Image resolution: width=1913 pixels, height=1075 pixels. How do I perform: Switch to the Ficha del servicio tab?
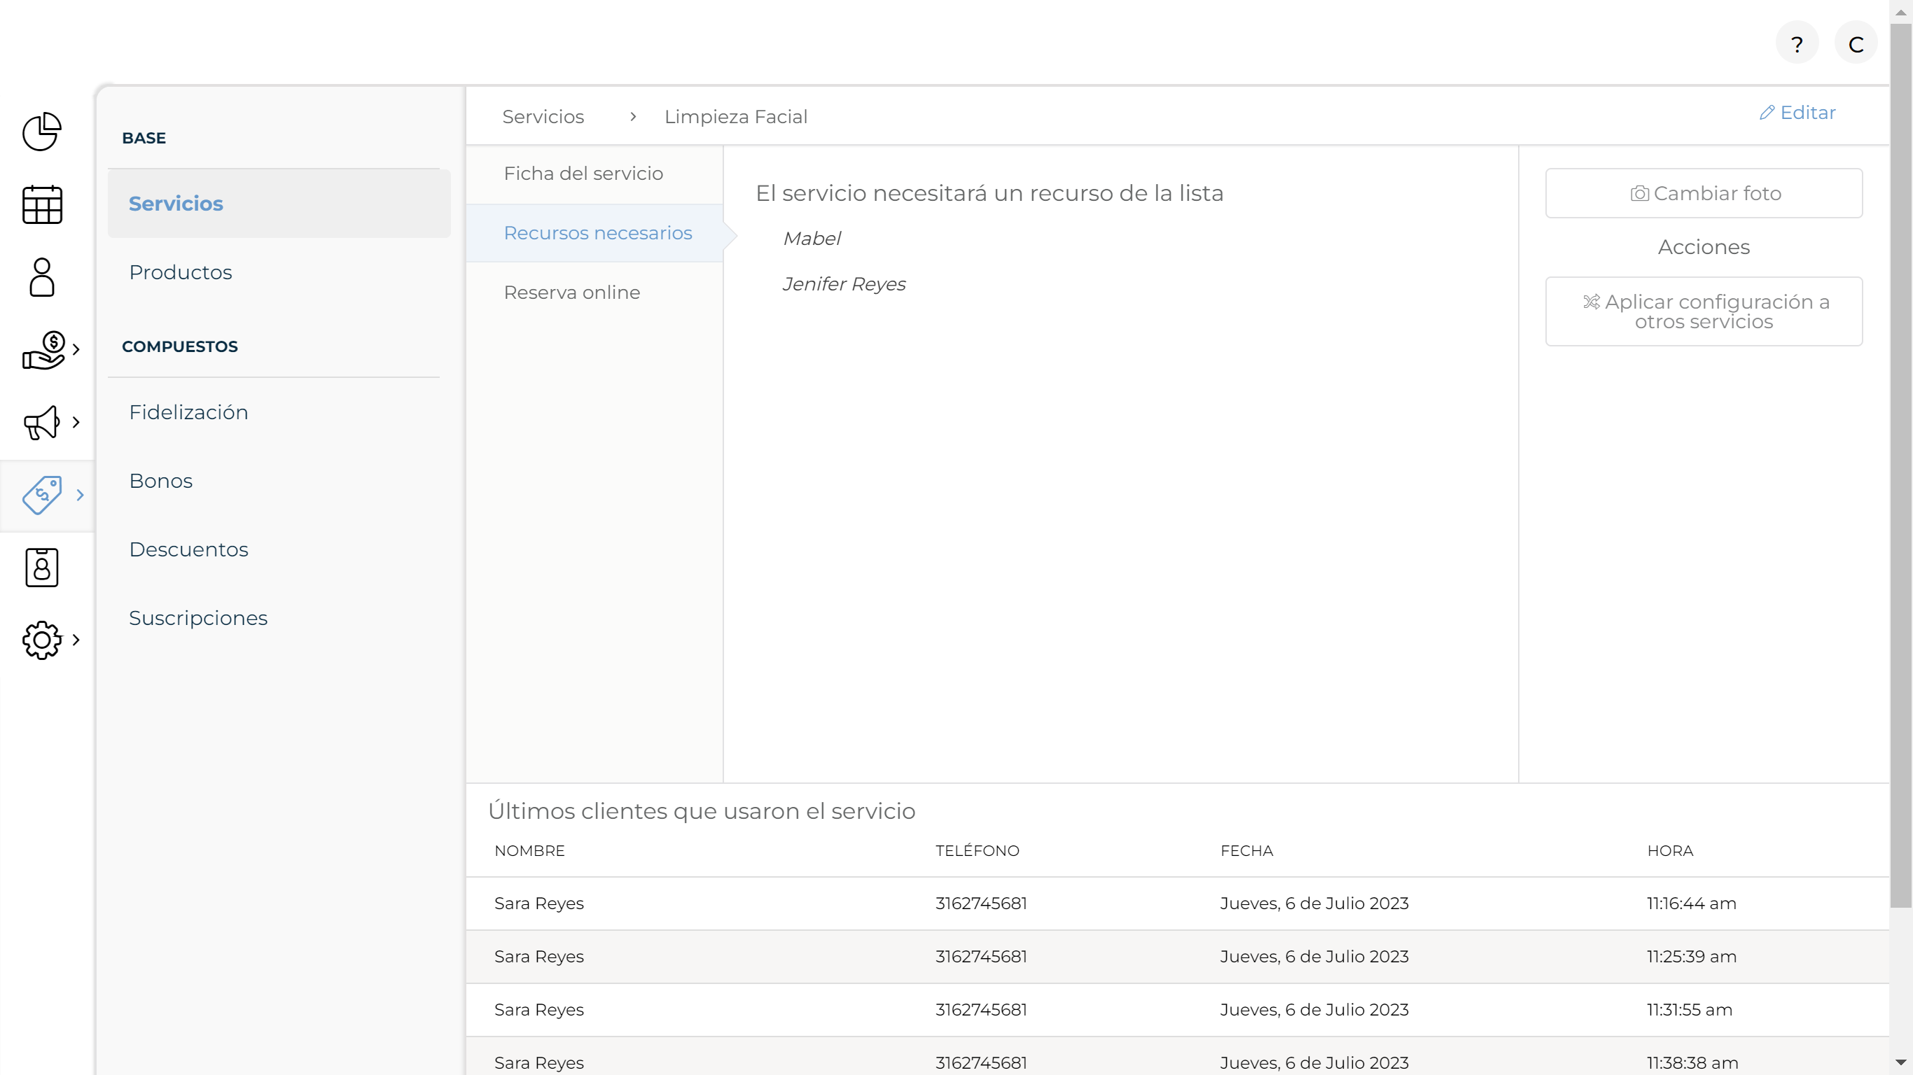point(595,174)
